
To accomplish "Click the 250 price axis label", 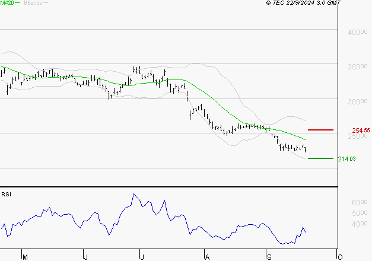I will coord(358,136).
